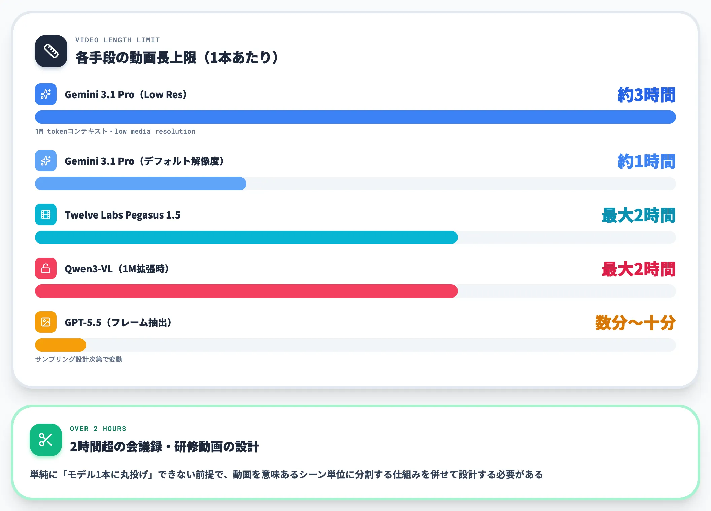Click the orange GPT-5.5 progress bar

[61, 345]
